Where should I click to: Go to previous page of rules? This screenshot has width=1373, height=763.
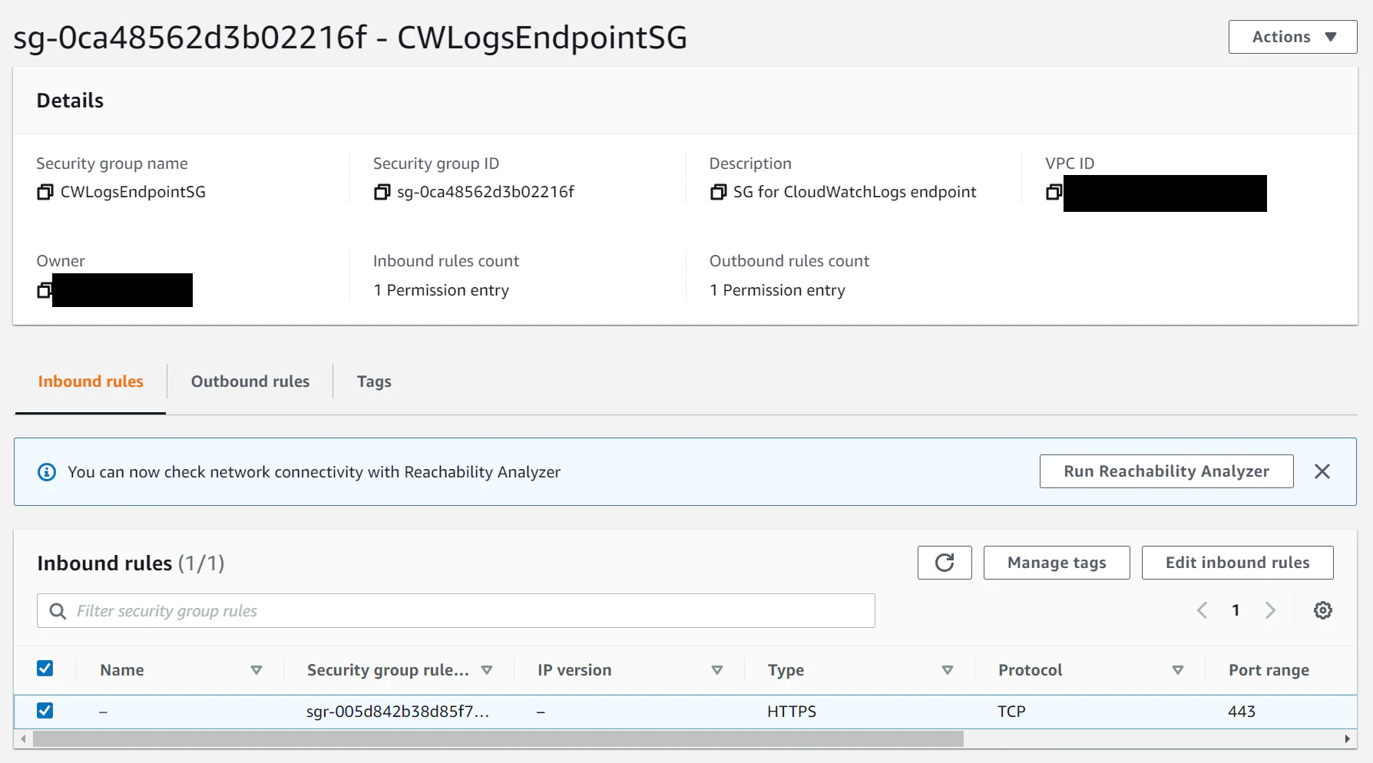pos(1202,610)
